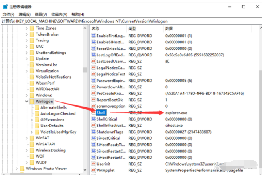The width and height of the screenshot is (264, 177).
Task: Expand the Time Zones tree node
Action: 27,28
